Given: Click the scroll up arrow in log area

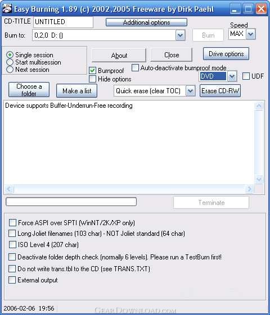Looking at the screenshot, I should [x=259, y=106].
